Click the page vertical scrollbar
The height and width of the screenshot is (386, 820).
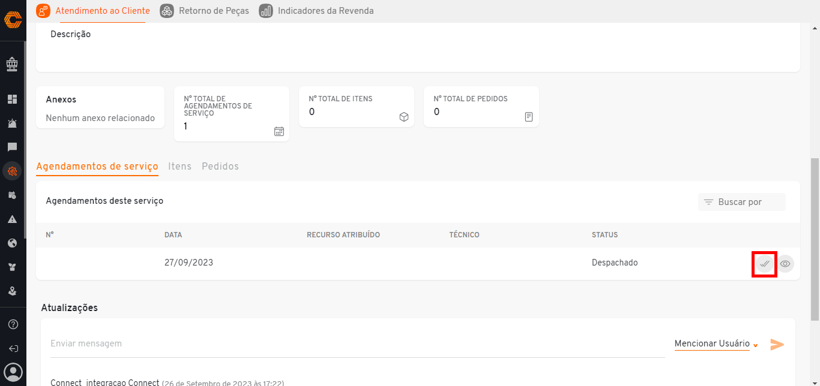(x=815, y=240)
